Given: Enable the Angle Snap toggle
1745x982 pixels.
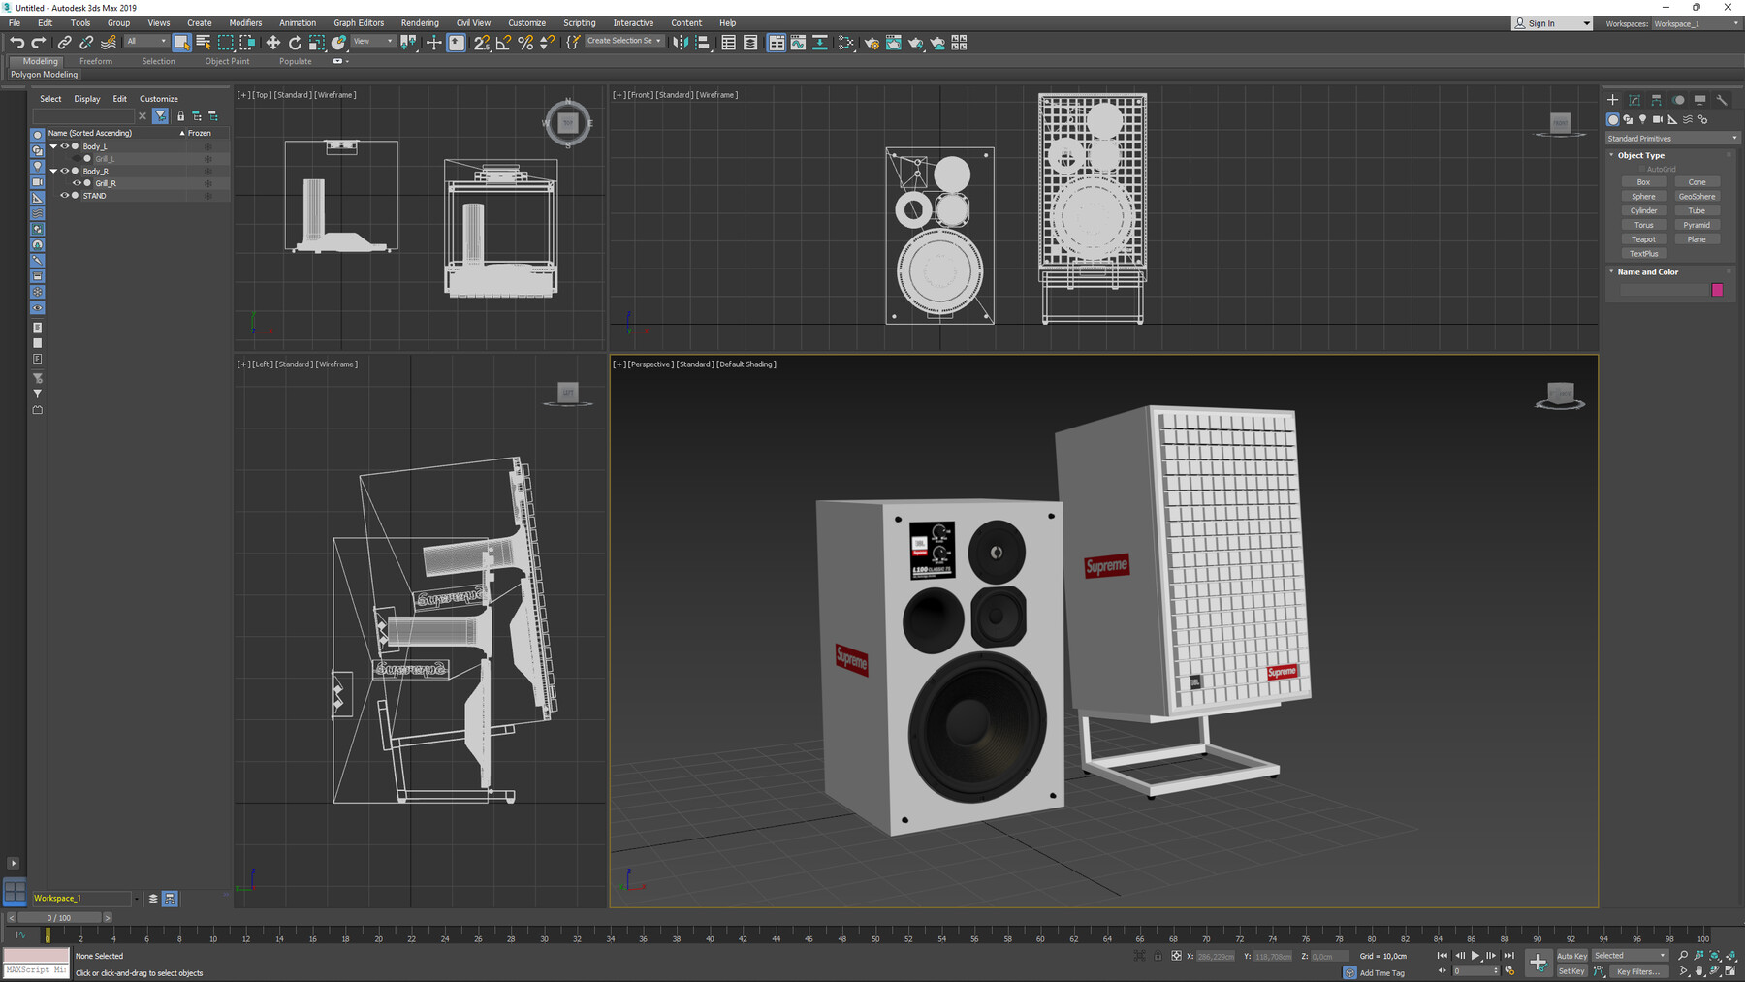Looking at the screenshot, I should click(503, 43).
